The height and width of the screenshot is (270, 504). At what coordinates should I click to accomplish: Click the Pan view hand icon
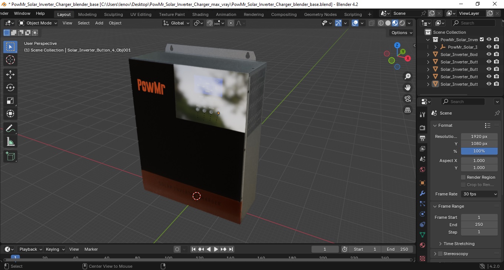tap(408, 88)
